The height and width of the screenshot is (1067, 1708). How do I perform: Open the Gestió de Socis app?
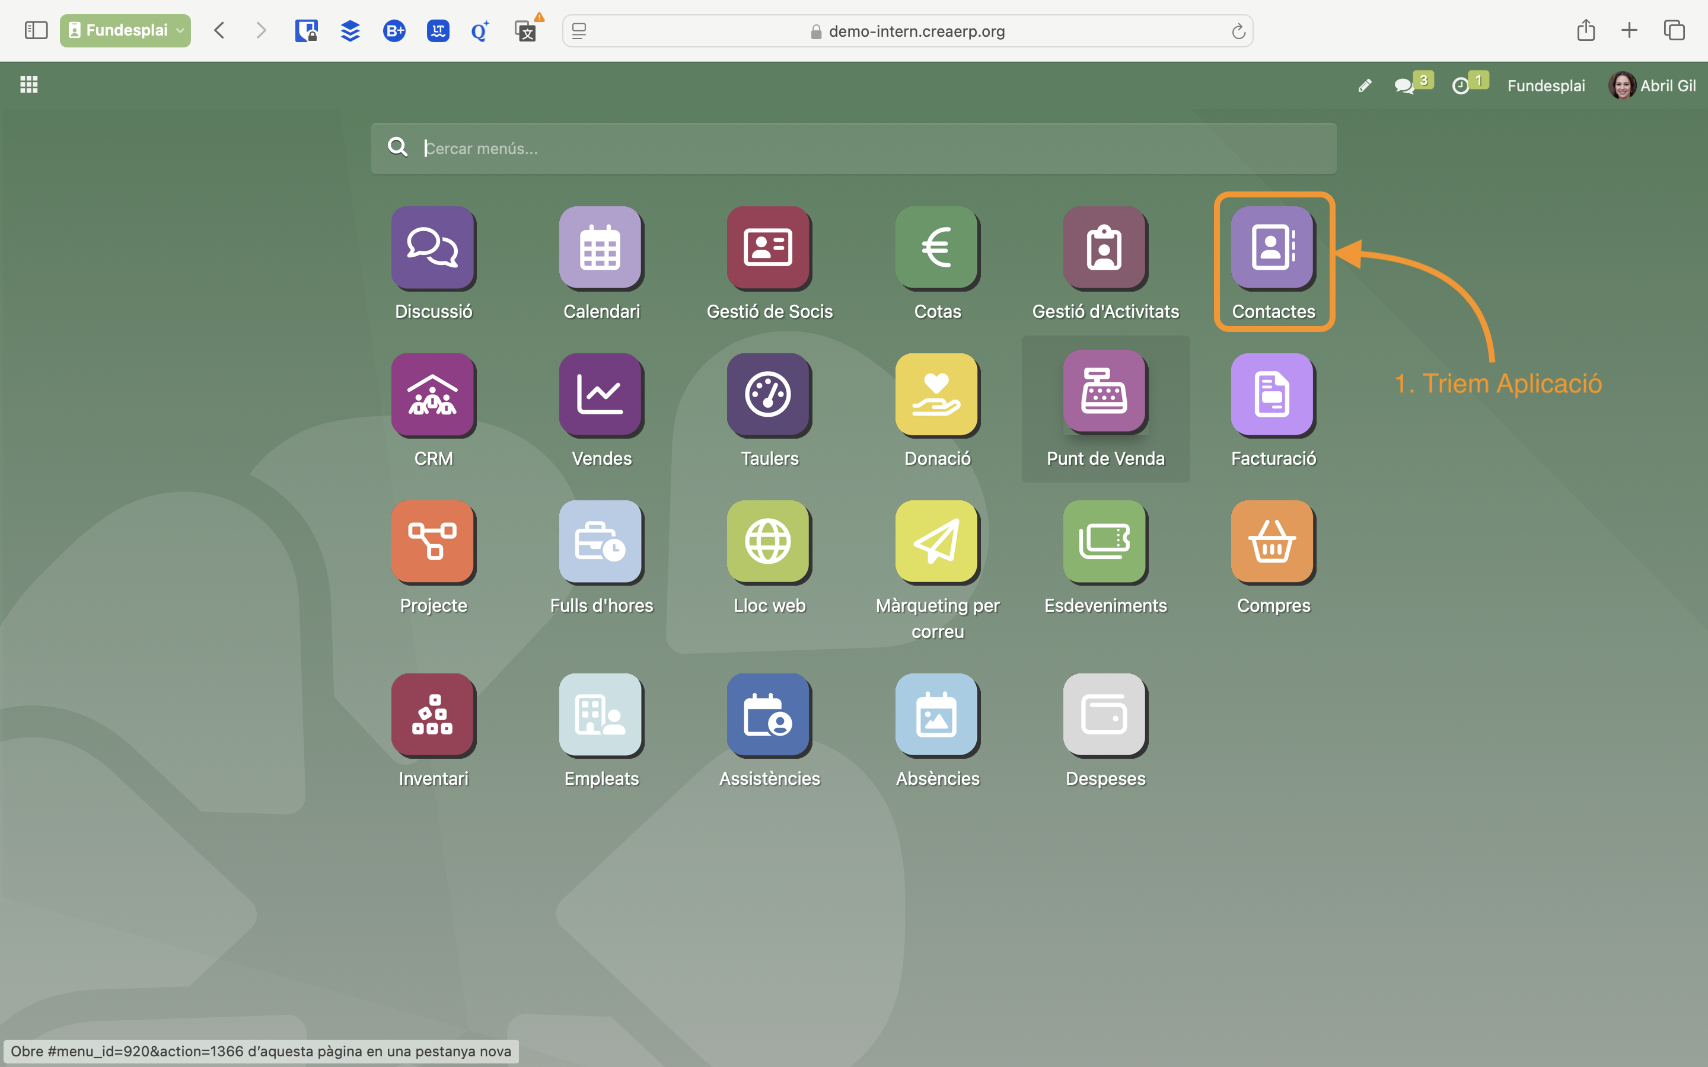pos(768,248)
